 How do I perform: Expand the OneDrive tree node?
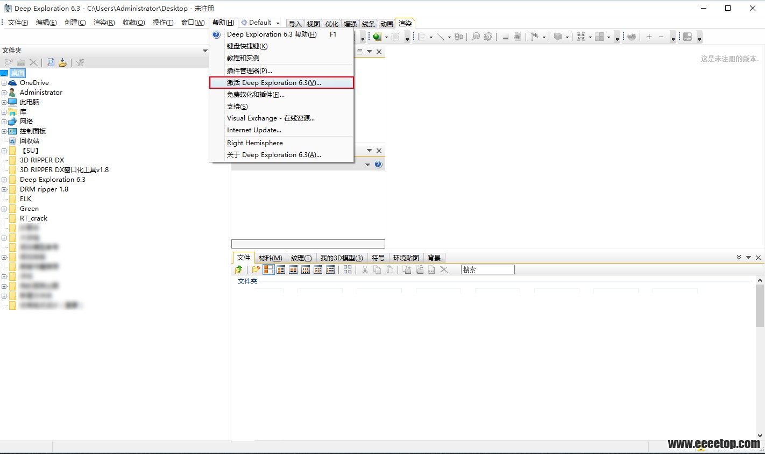point(4,83)
